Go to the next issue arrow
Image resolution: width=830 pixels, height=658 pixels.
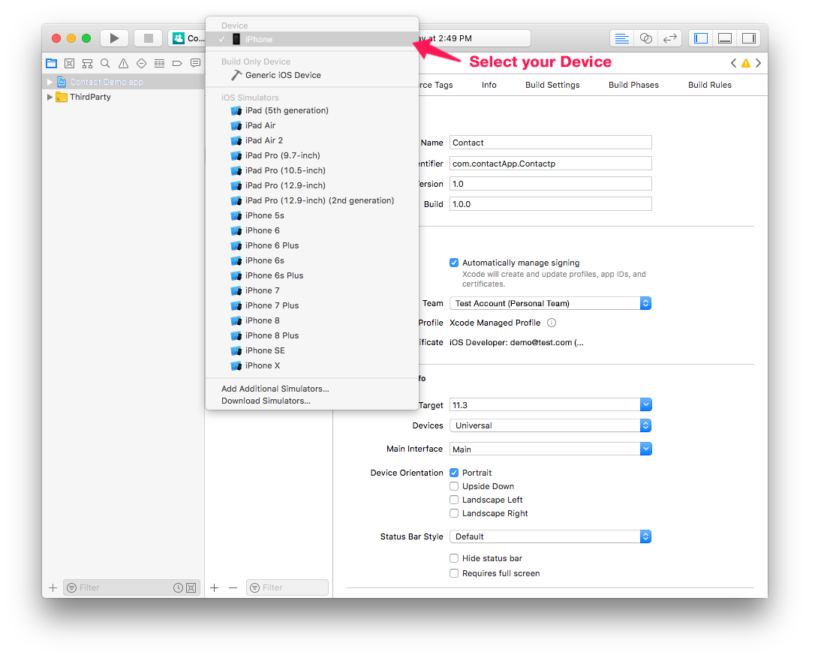point(759,63)
